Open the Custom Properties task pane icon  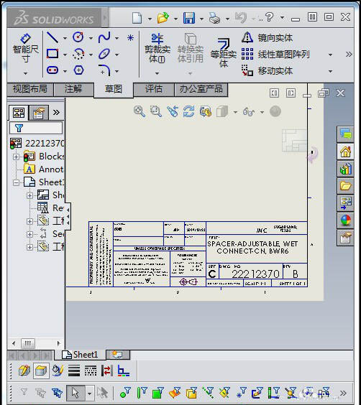[345, 238]
